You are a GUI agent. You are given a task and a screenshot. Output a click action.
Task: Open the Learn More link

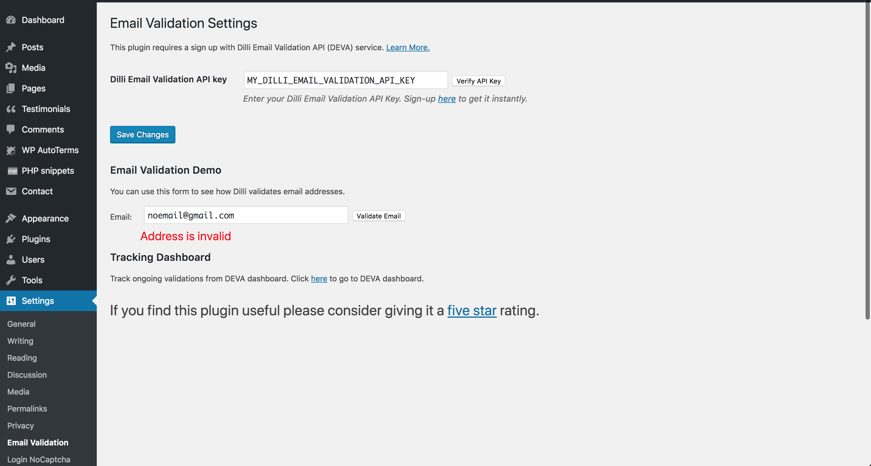coord(408,47)
